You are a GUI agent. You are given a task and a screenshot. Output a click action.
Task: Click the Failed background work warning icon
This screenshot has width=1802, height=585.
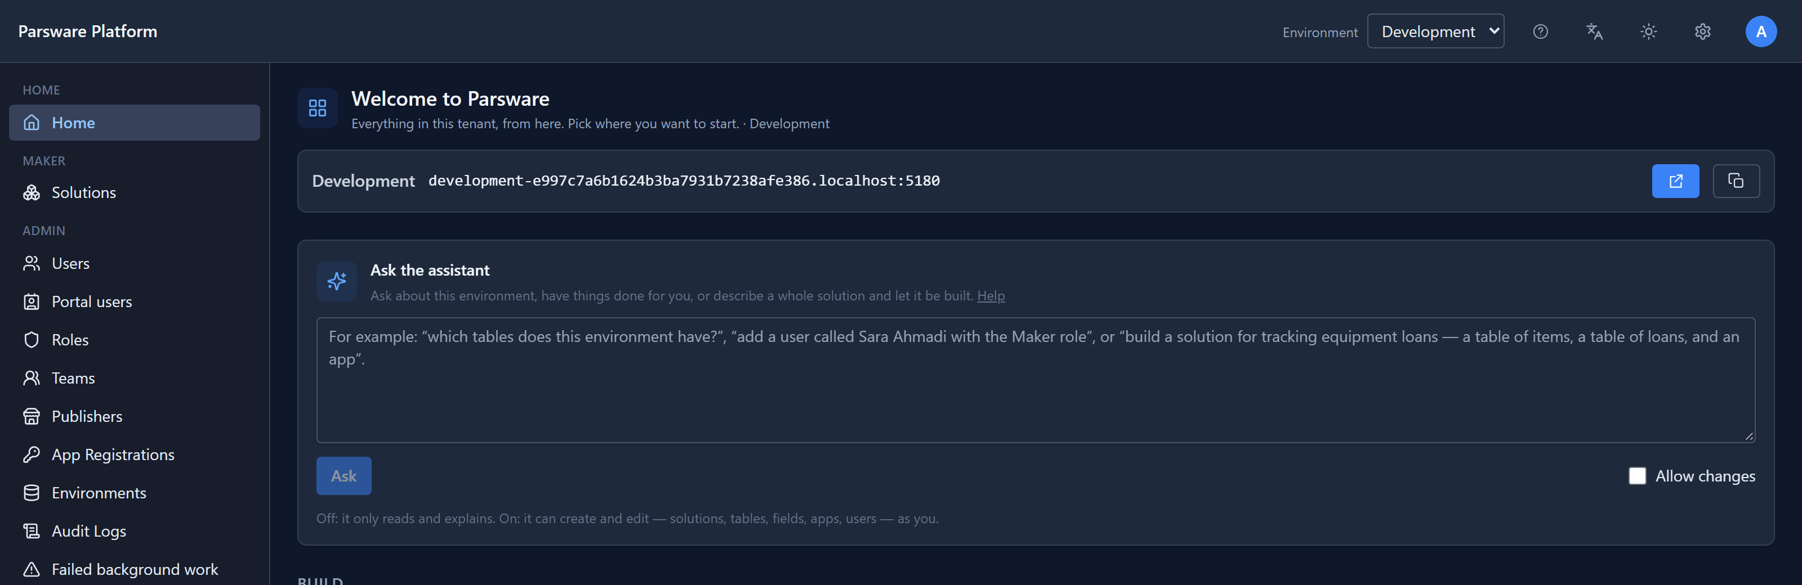tap(32, 569)
